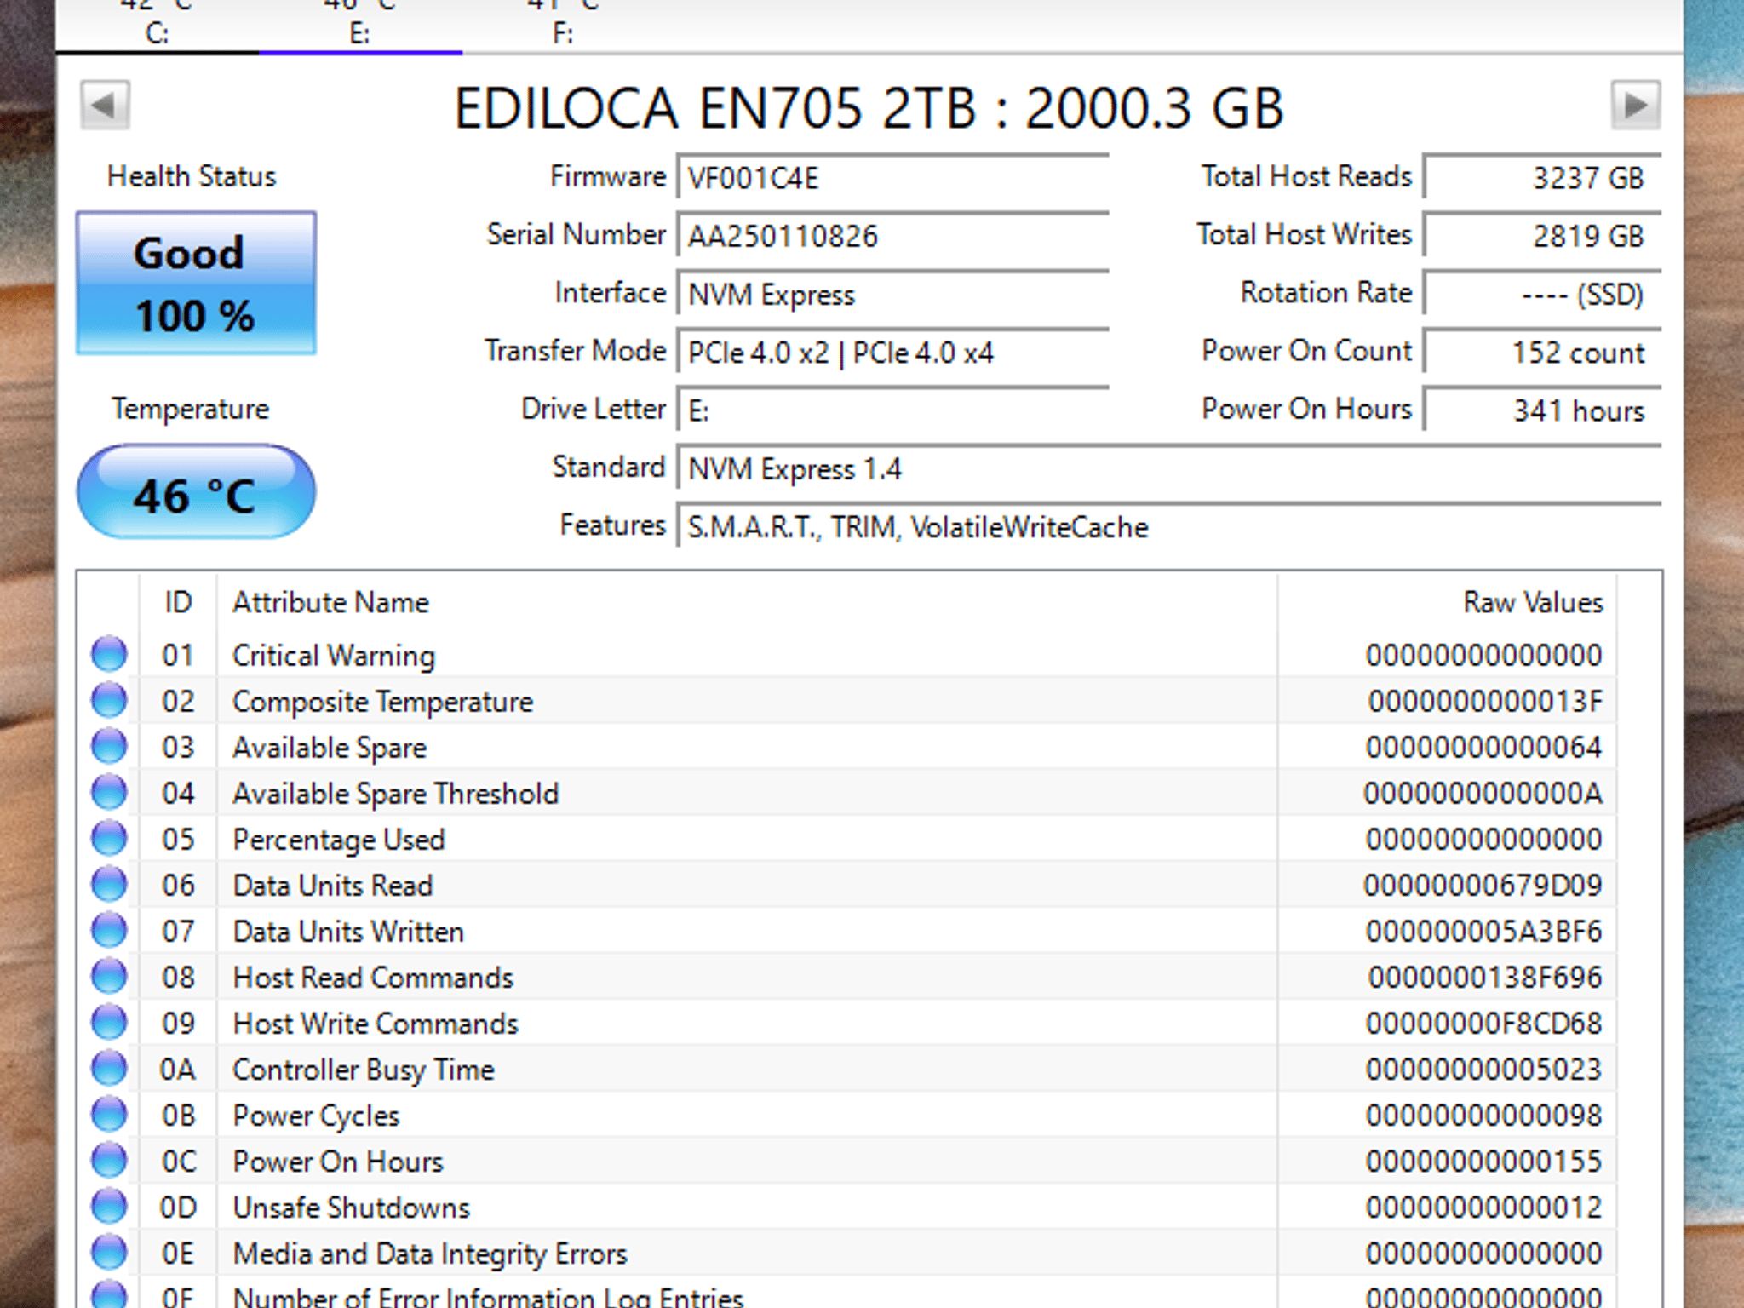Select Media and Data Integrity Errors name
Screen dimensions: 1744x1308
tap(430, 1253)
